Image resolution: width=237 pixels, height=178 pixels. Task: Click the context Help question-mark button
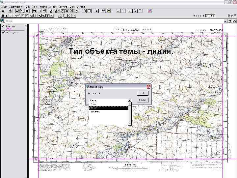104,11
